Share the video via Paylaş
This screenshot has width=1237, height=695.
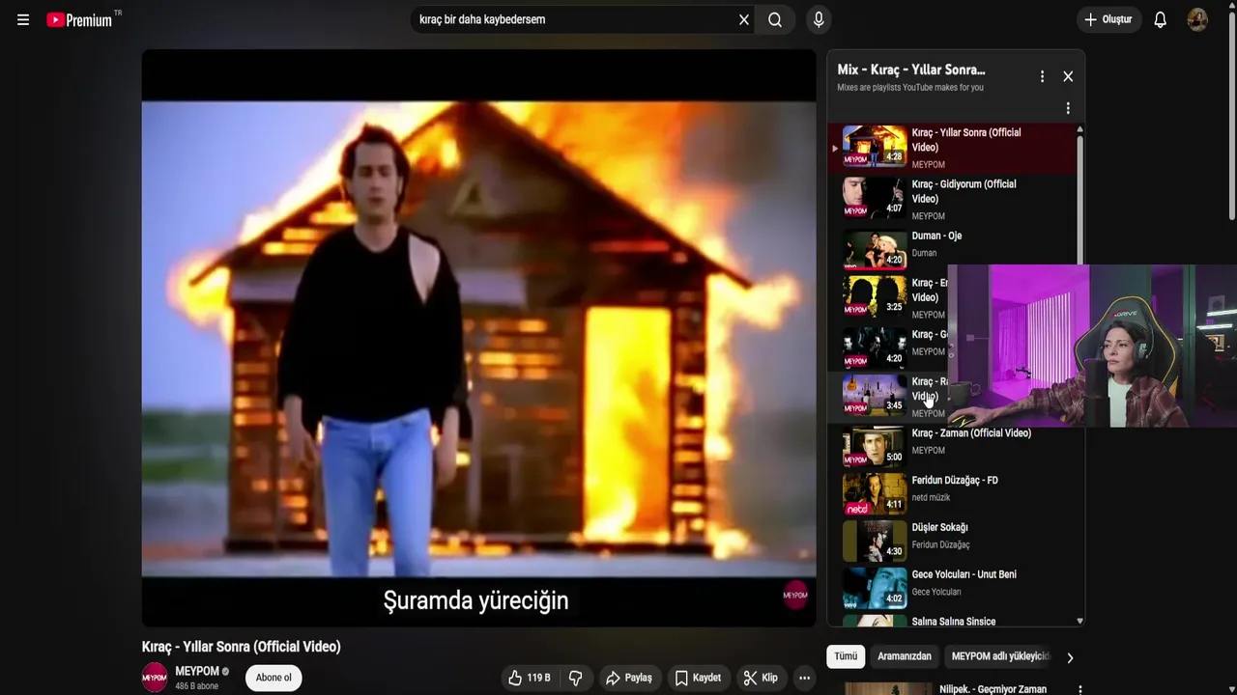coord(629,678)
